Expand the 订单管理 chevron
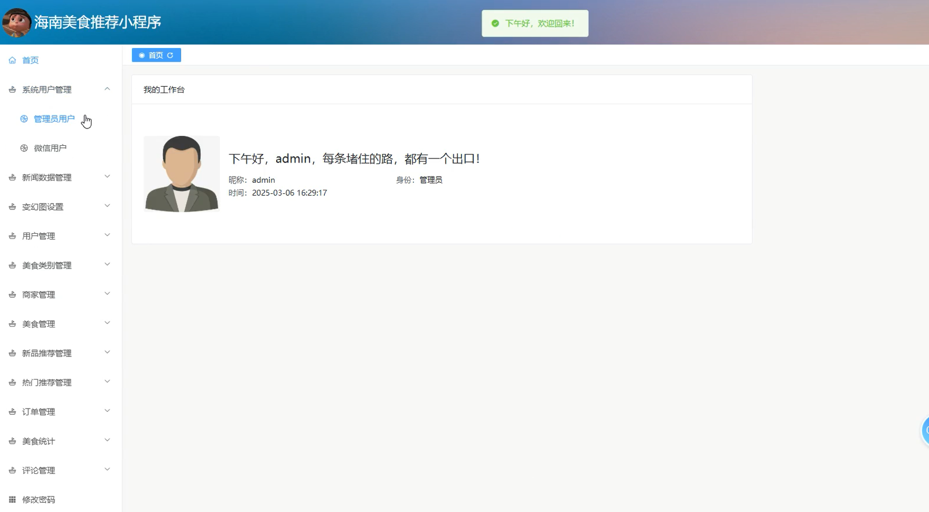 (107, 411)
